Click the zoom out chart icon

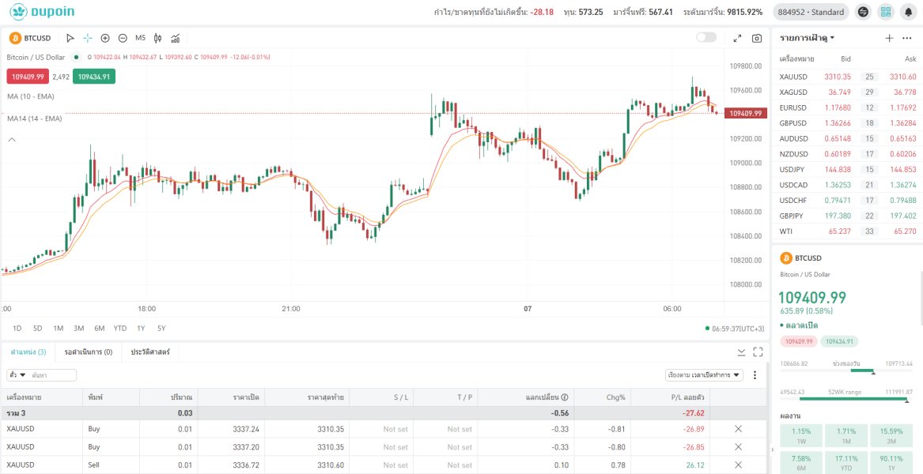(x=123, y=38)
